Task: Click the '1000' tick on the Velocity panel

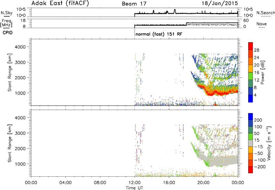Action: click(x=20, y=164)
